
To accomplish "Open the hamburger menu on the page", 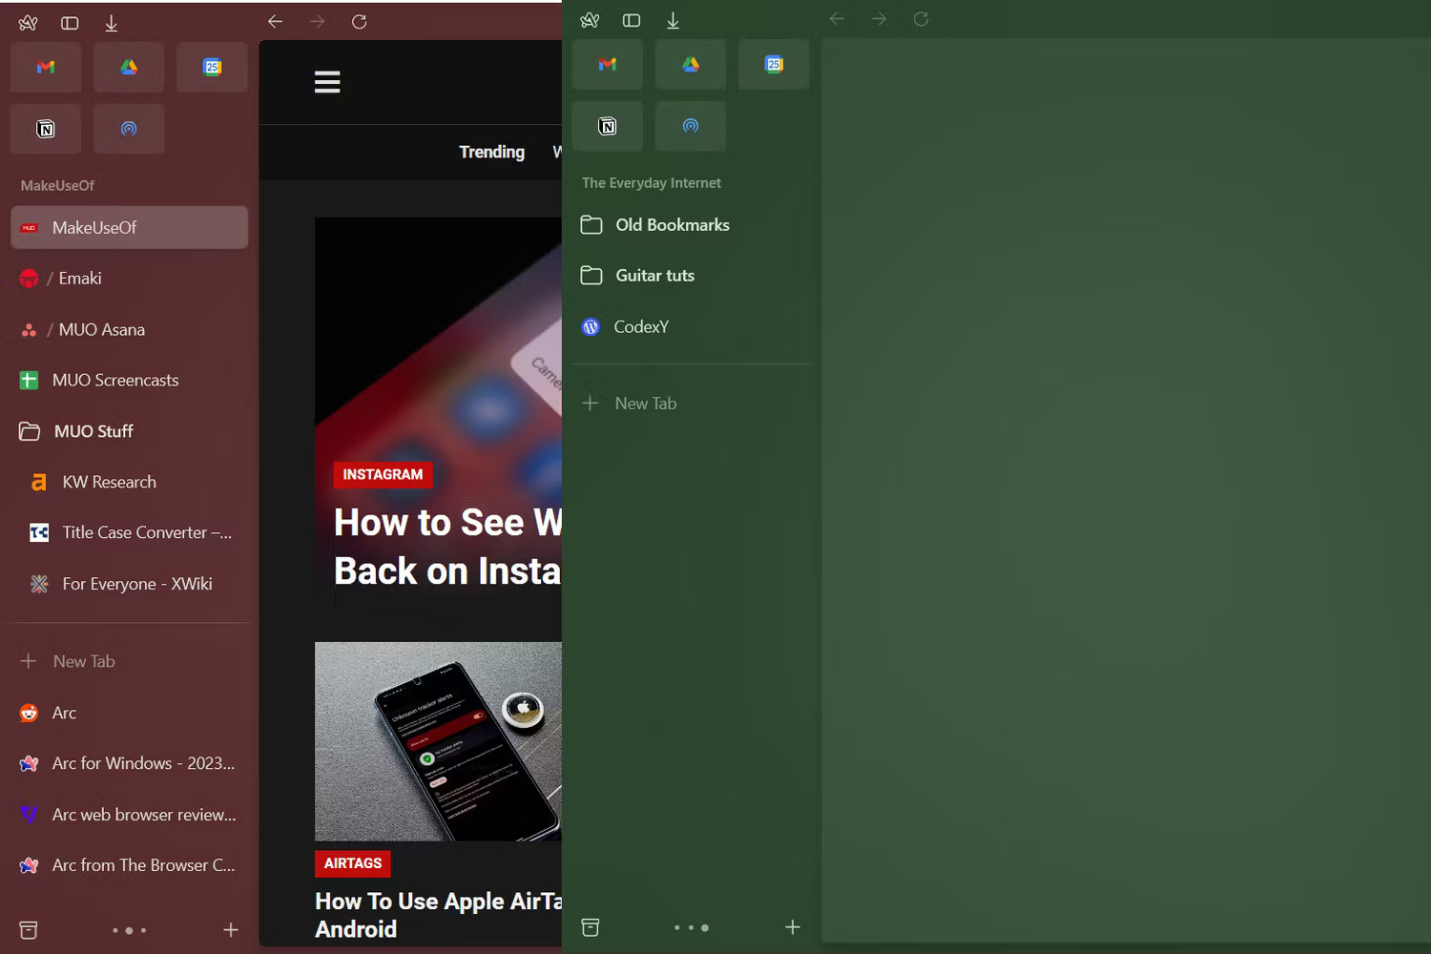I will [327, 82].
